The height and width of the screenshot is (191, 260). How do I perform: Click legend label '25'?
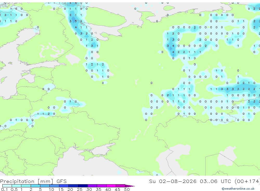80,189
